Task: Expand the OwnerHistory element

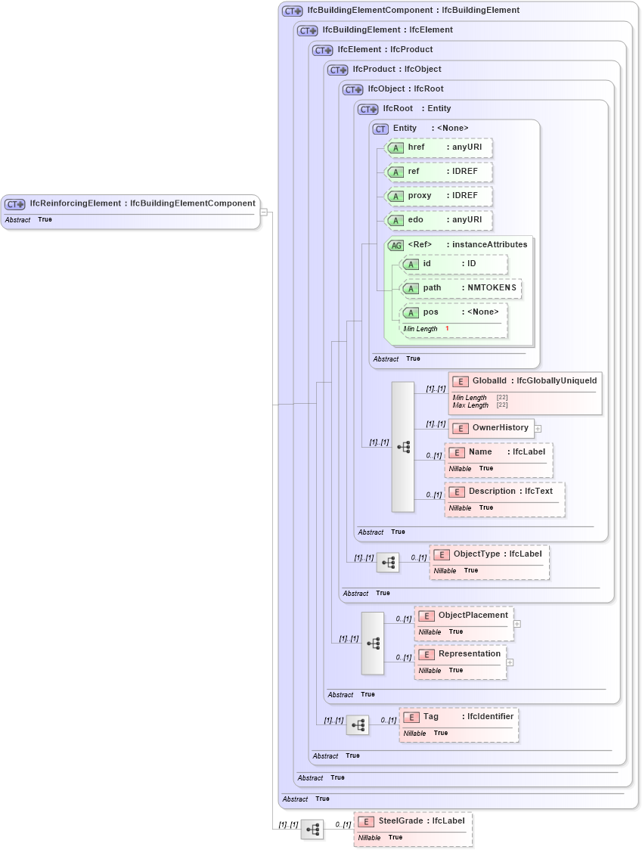Action: coord(537,428)
